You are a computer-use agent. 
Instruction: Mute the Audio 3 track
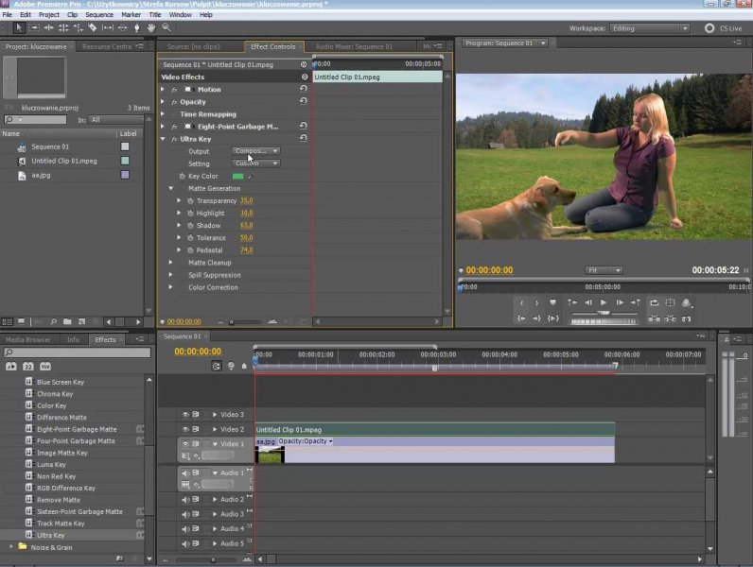pyautogui.click(x=185, y=514)
